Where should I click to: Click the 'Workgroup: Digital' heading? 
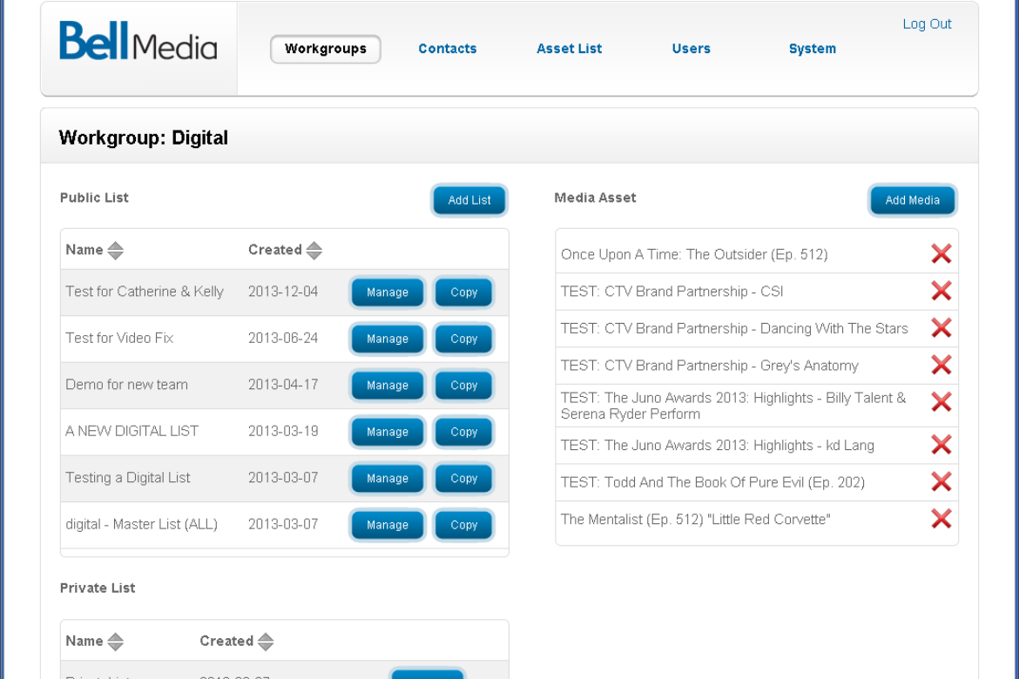[x=144, y=138]
